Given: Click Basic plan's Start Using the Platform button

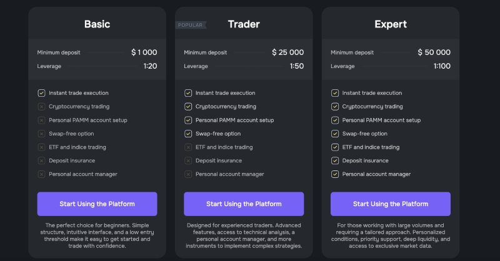Looking at the screenshot, I should (97, 204).
